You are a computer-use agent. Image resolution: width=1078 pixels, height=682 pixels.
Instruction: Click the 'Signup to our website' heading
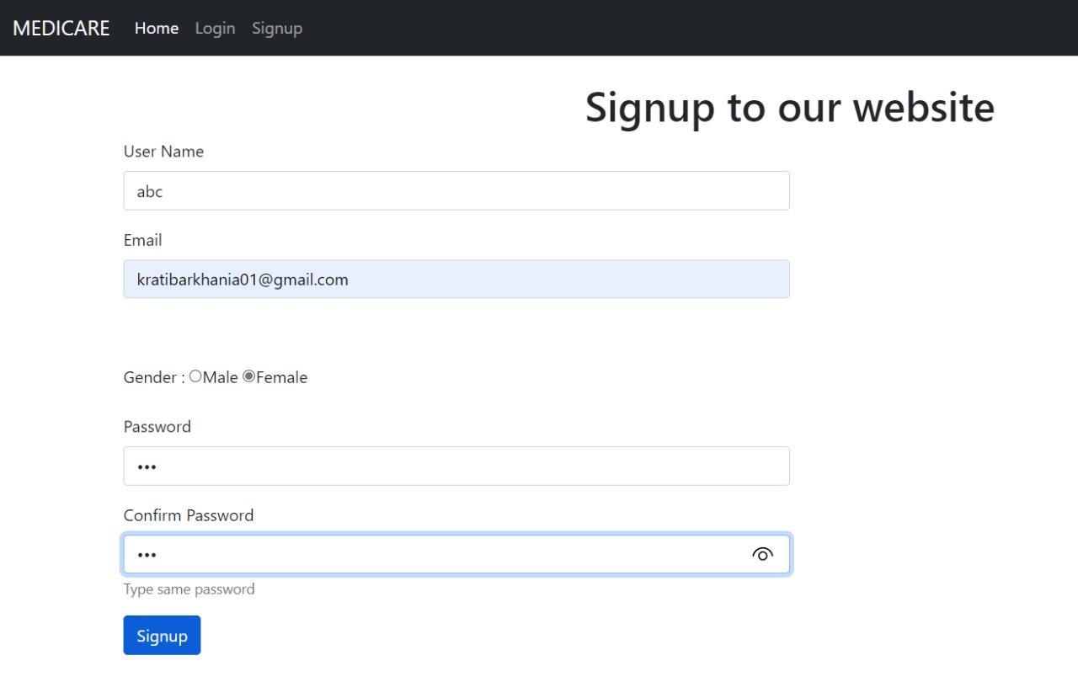click(x=790, y=108)
